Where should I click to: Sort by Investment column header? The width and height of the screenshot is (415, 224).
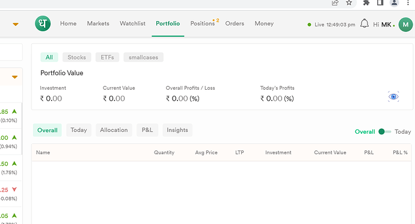point(278,152)
